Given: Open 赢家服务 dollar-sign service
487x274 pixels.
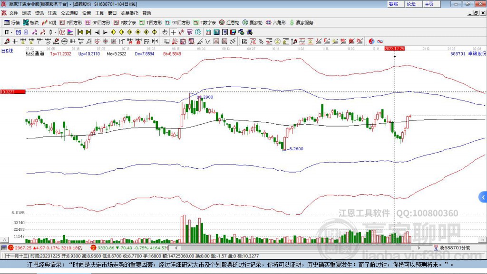Looking at the screenshot, I should [301, 23].
